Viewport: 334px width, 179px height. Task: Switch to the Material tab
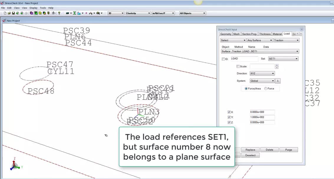click(277, 34)
